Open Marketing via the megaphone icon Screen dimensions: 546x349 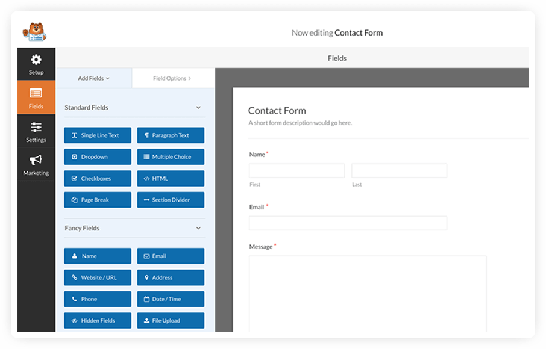click(36, 165)
